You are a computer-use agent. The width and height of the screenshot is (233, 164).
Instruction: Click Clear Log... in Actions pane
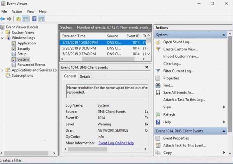pos(172,64)
